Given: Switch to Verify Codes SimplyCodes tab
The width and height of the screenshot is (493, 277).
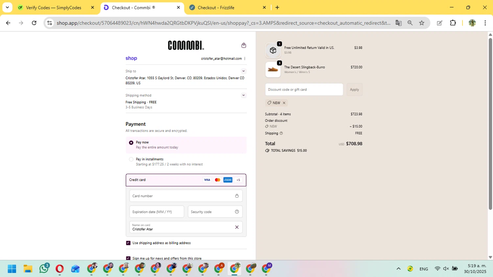Looking at the screenshot, I should pyautogui.click(x=54, y=8).
